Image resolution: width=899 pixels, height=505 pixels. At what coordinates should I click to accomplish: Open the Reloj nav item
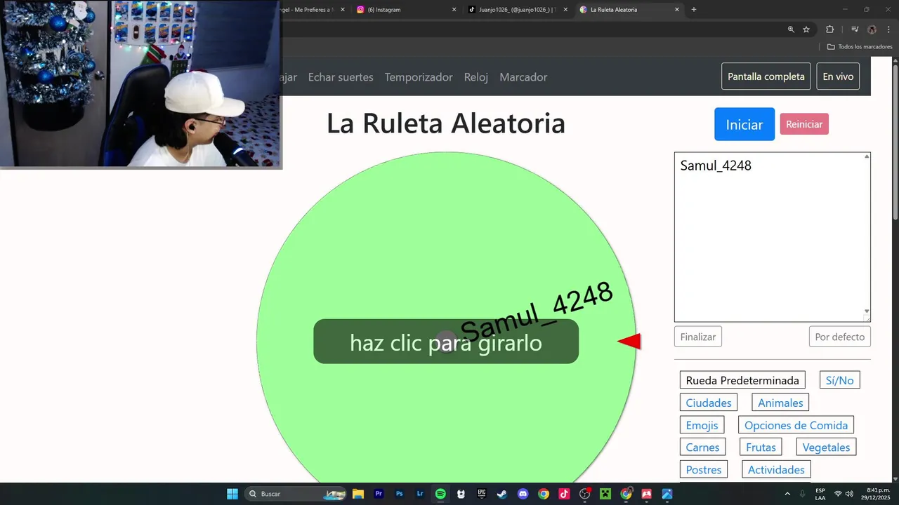[x=476, y=77]
